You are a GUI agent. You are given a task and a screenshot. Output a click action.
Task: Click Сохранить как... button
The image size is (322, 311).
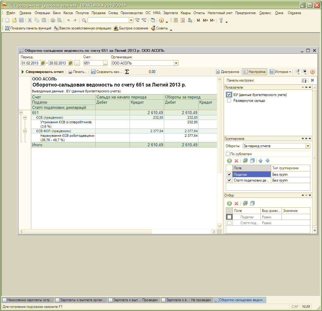107,72
